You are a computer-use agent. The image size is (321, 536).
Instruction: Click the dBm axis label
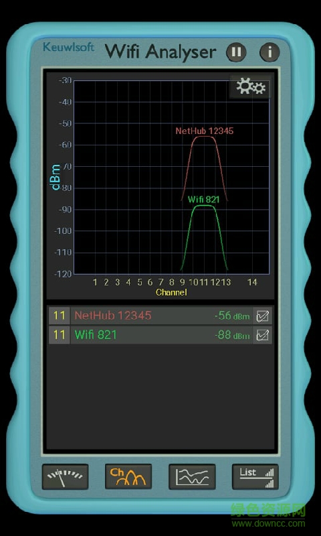(x=56, y=177)
